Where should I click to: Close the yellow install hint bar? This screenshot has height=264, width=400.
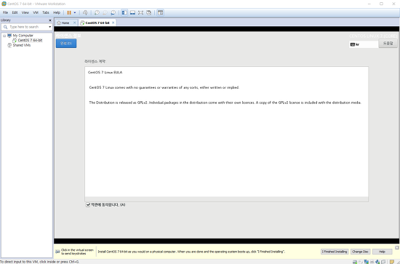397,248
